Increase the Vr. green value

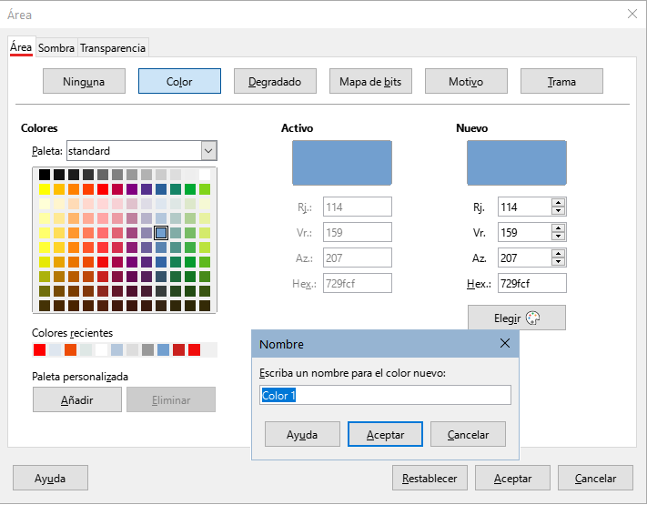click(559, 228)
